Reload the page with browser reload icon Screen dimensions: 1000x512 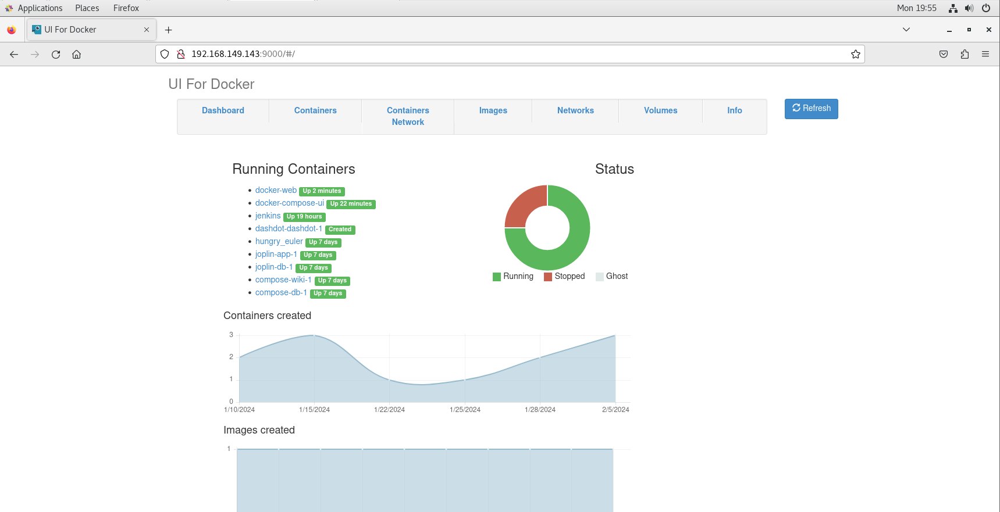point(56,54)
